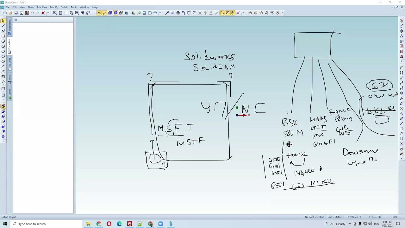Save the part with the floppy icon
Viewport: 405px width, 228px height.
16,13
